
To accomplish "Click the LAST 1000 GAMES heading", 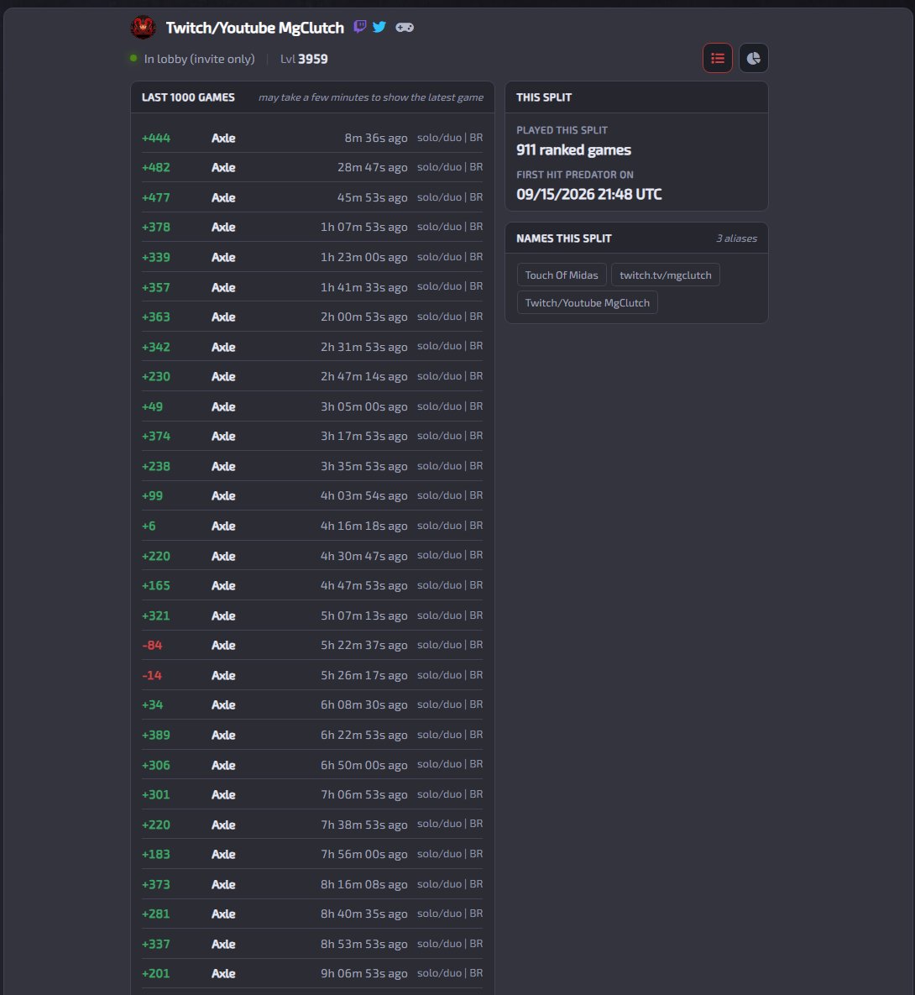I will point(189,97).
